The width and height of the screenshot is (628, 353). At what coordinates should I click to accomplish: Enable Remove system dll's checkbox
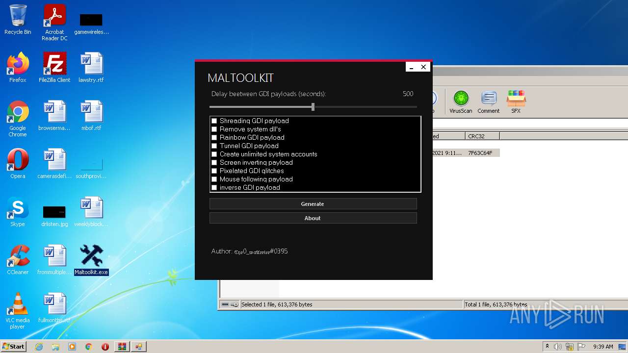coord(214,129)
